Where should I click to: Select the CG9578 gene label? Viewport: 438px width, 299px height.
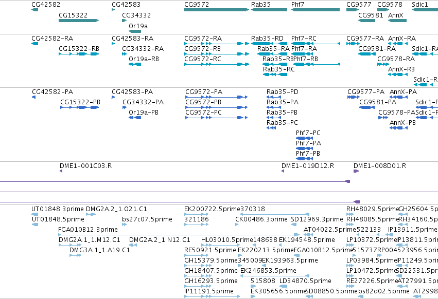(x=390, y=5)
